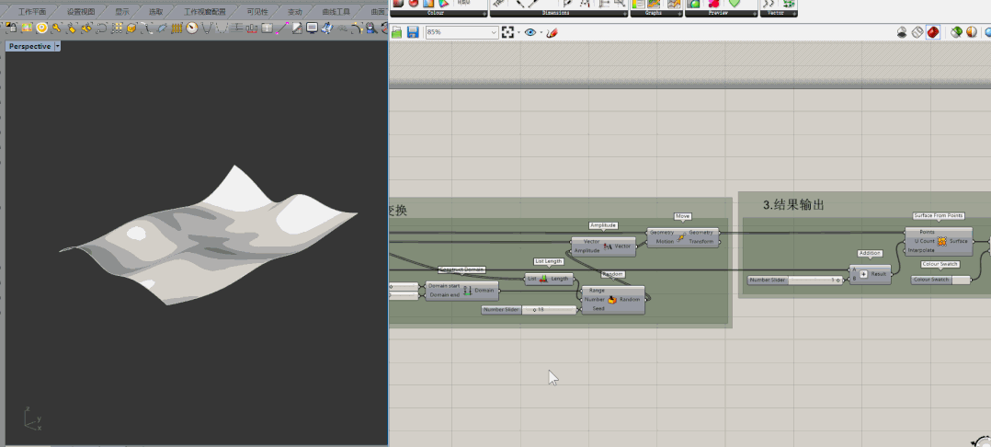
Task: Click the line with magenta endpoints icon
Action: pos(282,28)
